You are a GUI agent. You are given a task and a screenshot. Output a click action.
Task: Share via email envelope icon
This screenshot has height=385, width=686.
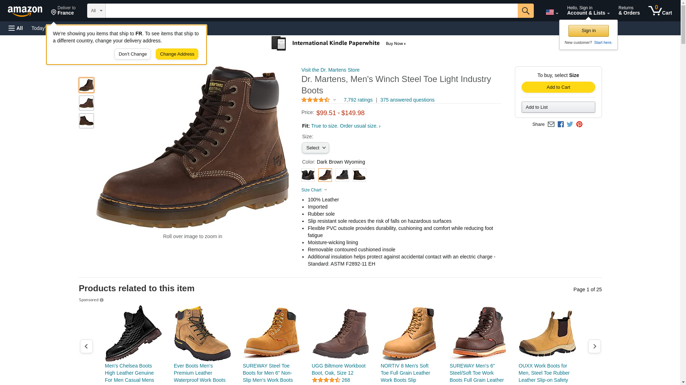click(551, 124)
